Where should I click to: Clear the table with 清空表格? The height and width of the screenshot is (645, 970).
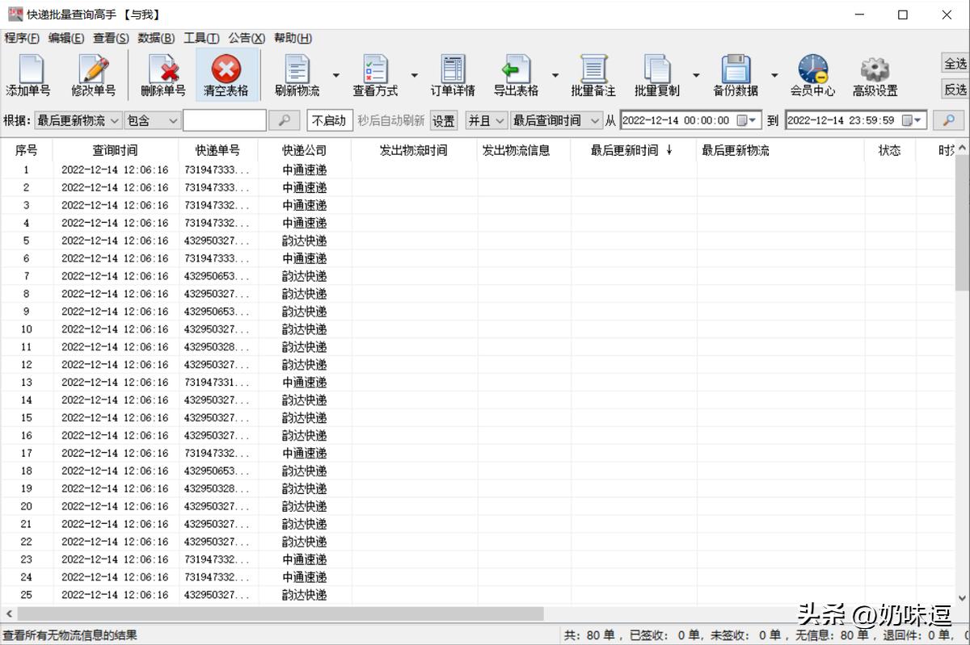(x=228, y=73)
